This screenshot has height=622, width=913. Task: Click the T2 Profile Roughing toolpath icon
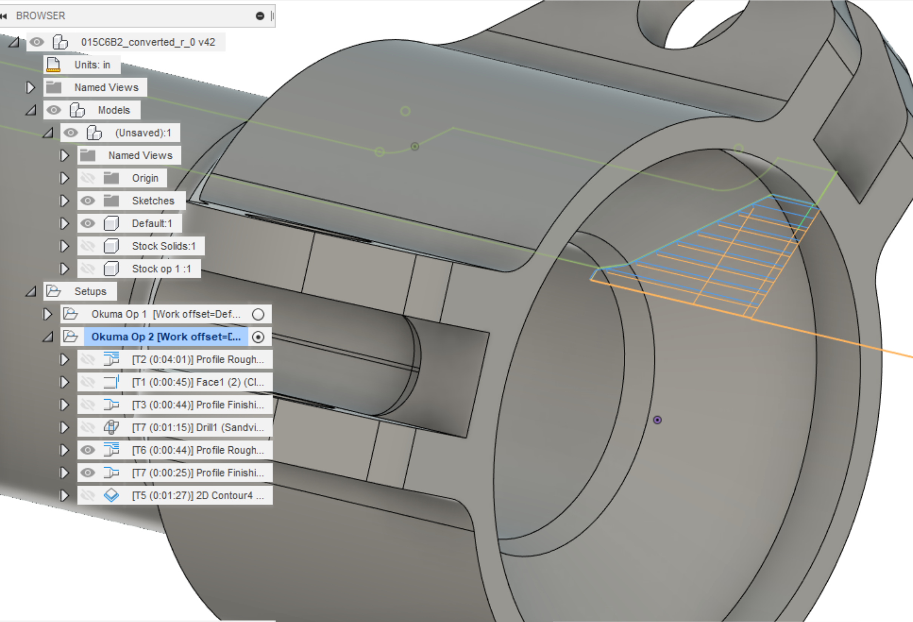tap(113, 359)
